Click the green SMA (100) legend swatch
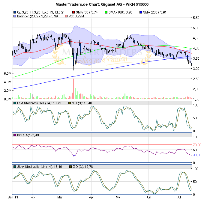Viewport: 204px width, 205px height. [106, 12]
